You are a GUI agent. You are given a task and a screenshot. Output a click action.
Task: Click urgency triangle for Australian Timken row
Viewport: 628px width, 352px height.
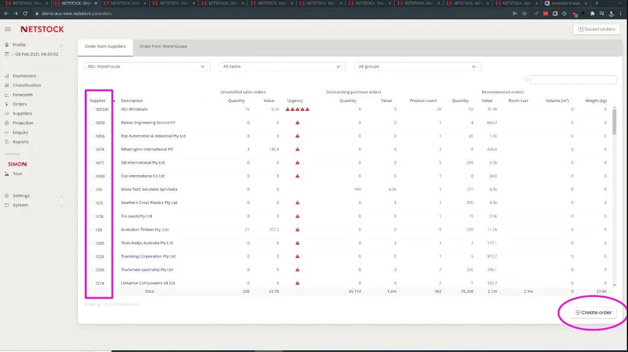297,230
